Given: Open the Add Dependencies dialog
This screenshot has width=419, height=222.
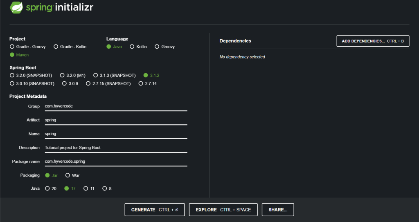Looking at the screenshot, I should coord(373,41).
